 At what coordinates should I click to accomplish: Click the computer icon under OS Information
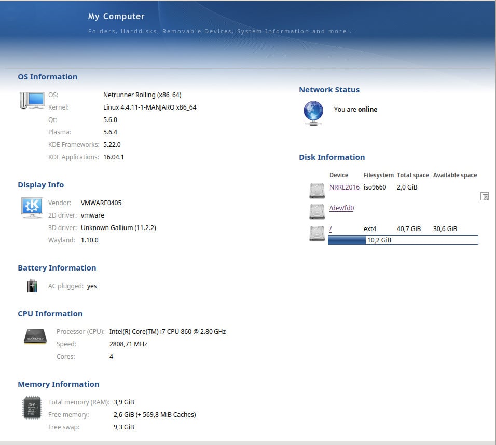pos(32,101)
